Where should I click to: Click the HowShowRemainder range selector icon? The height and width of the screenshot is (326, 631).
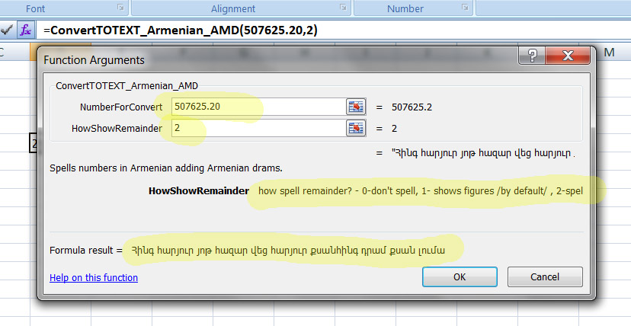[x=355, y=129]
